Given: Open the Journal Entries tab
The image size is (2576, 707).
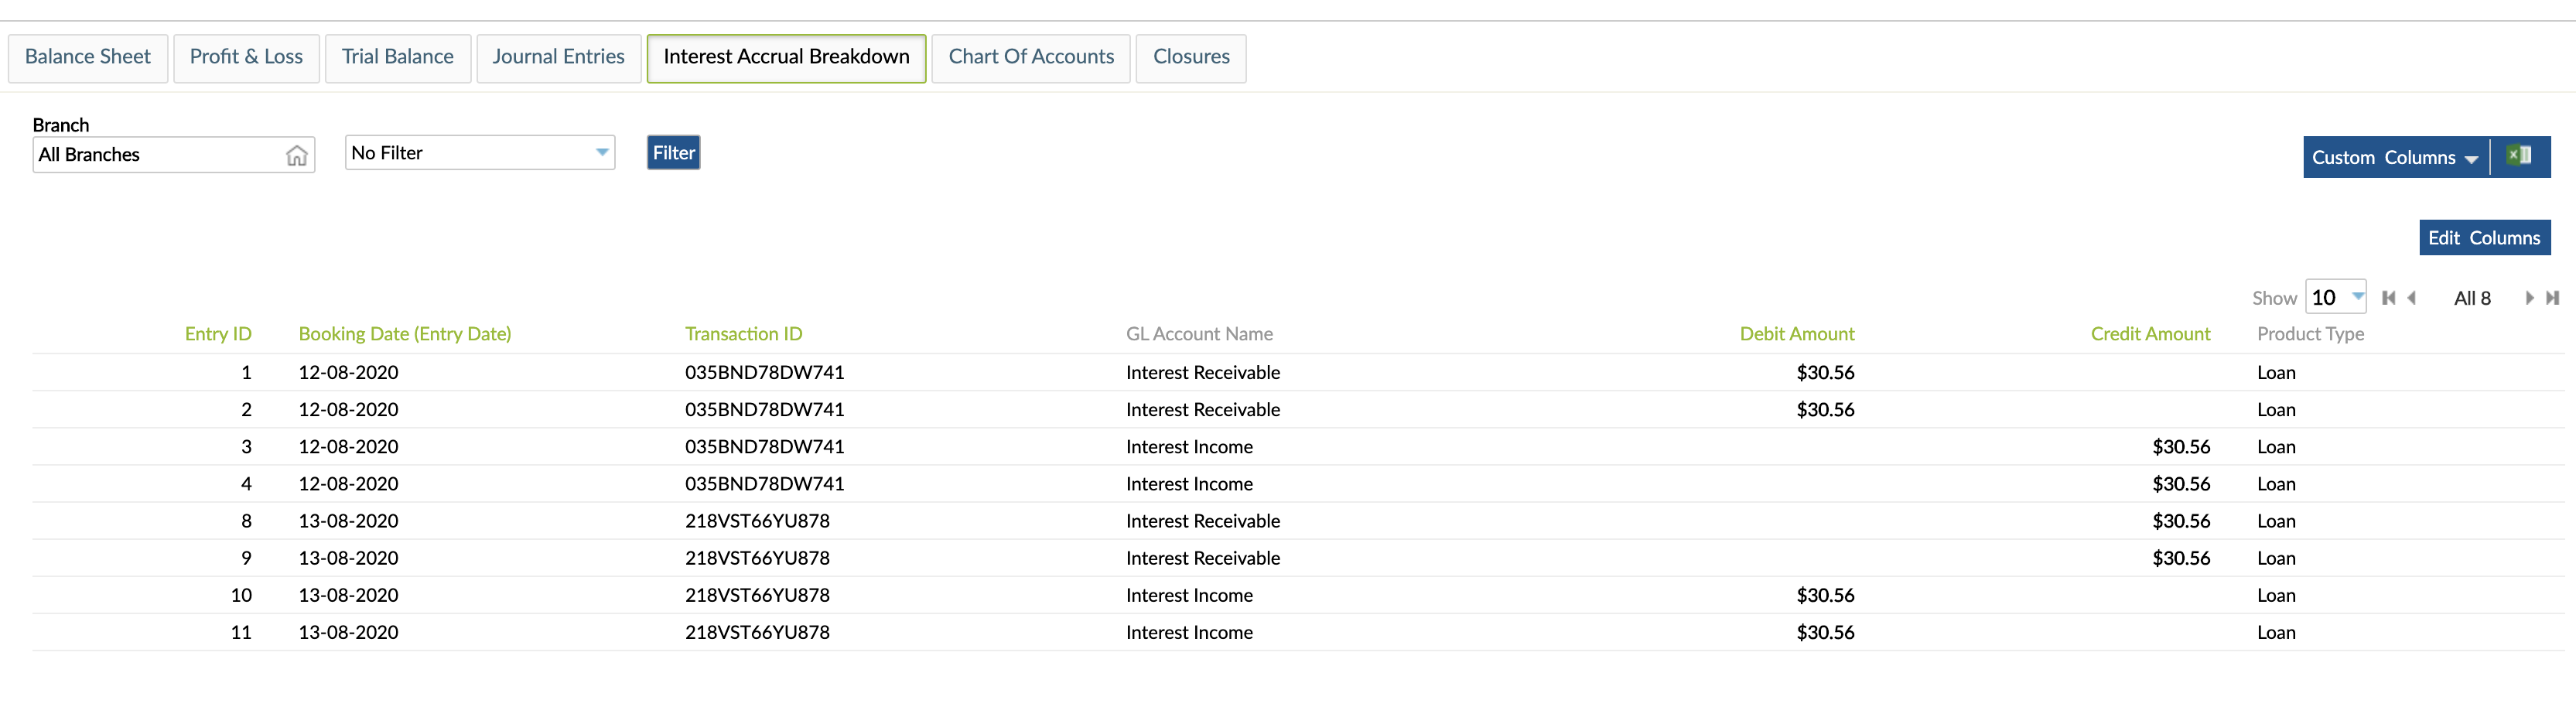Looking at the screenshot, I should [558, 57].
